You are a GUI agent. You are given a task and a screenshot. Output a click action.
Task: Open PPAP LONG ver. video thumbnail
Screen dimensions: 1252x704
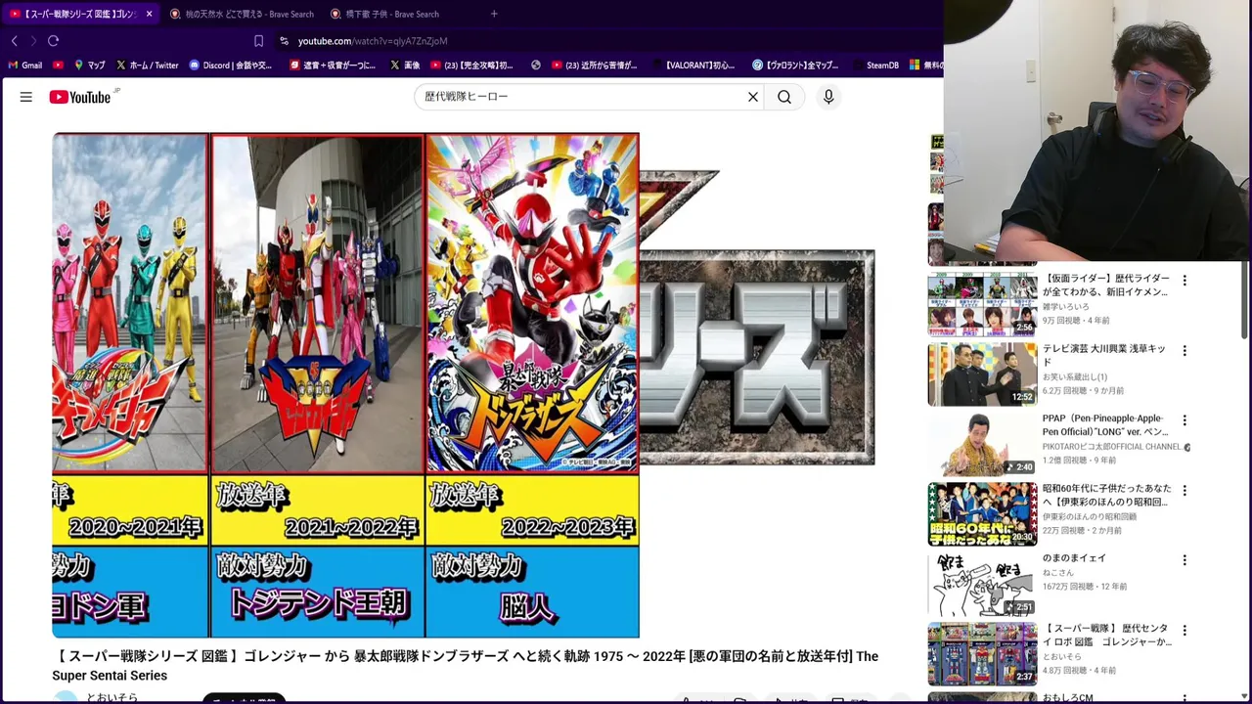982,444
